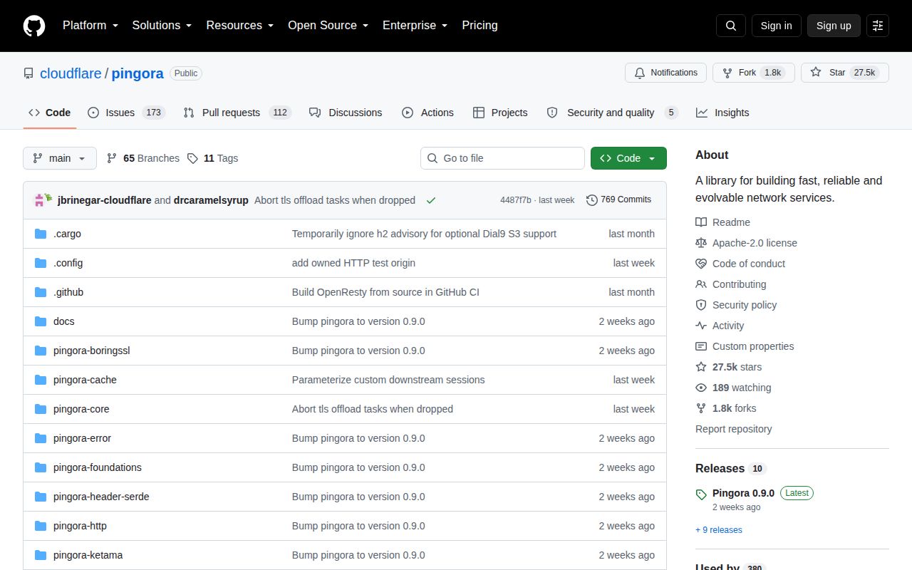Image resolution: width=912 pixels, height=570 pixels.
Task: Fork the repository
Action: coord(754,73)
